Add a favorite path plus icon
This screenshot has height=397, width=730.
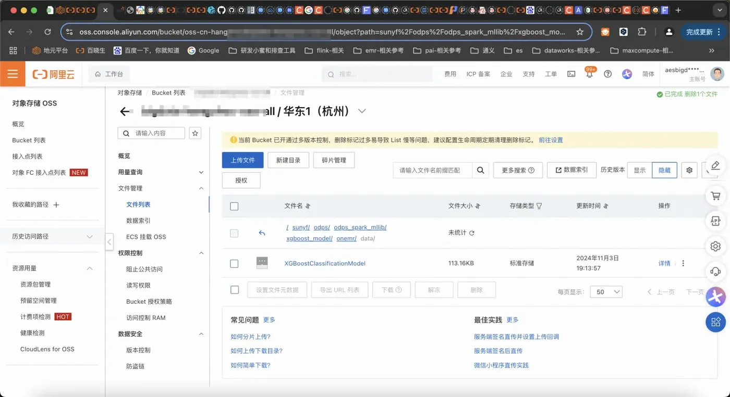click(x=56, y=205)
